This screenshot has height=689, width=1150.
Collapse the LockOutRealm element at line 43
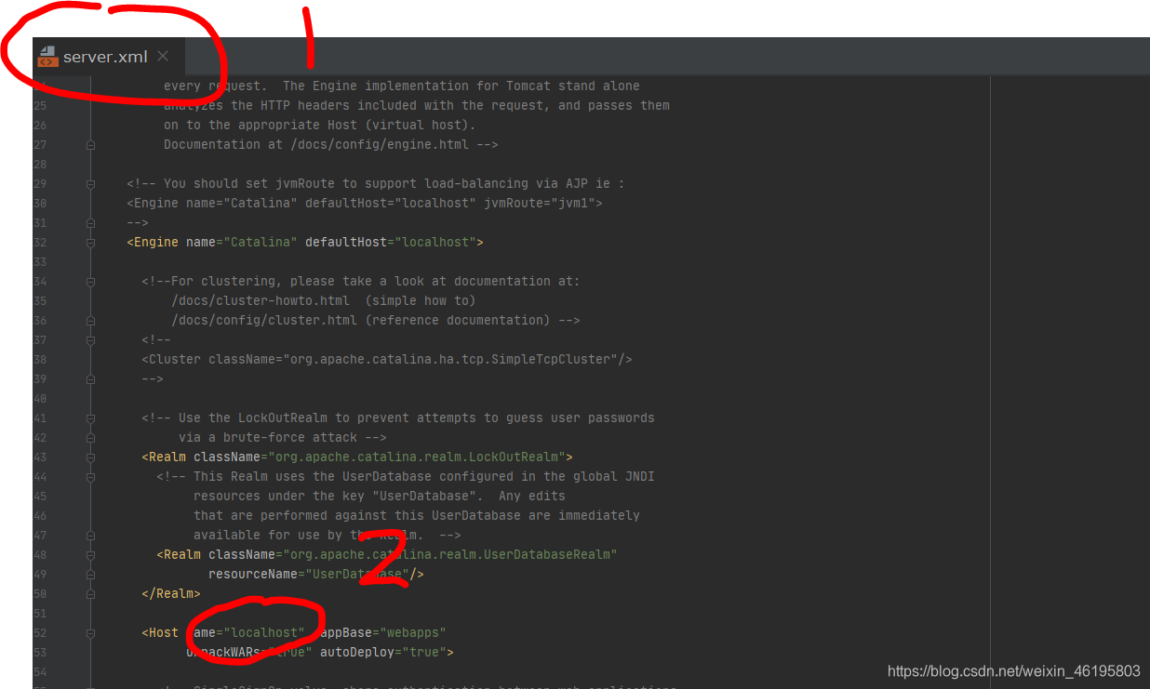pos(90,457)
